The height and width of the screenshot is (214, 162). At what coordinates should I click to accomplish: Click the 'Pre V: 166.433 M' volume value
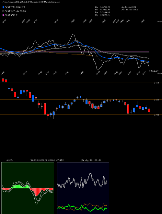coord(130,10)
